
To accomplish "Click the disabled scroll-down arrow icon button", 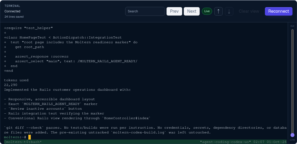I will pos(229,11).
